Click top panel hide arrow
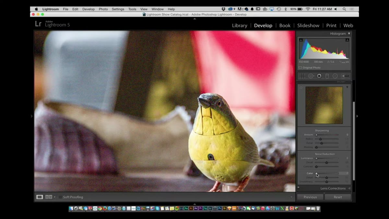389x219 pixels. [194, 19]
